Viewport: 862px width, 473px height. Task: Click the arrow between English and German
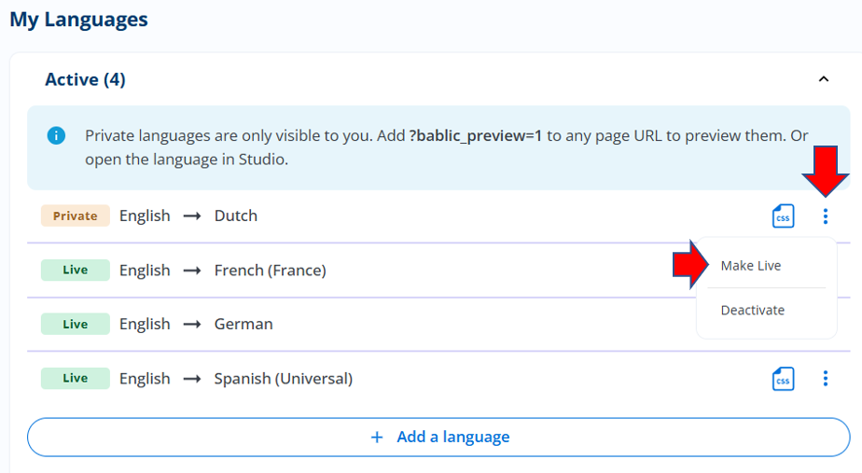[x=192, y=325]
